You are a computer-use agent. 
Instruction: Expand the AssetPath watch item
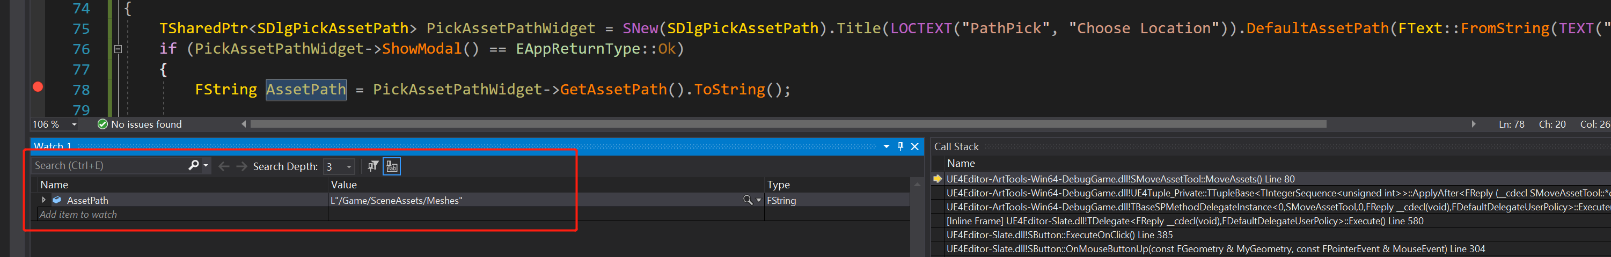44,200
